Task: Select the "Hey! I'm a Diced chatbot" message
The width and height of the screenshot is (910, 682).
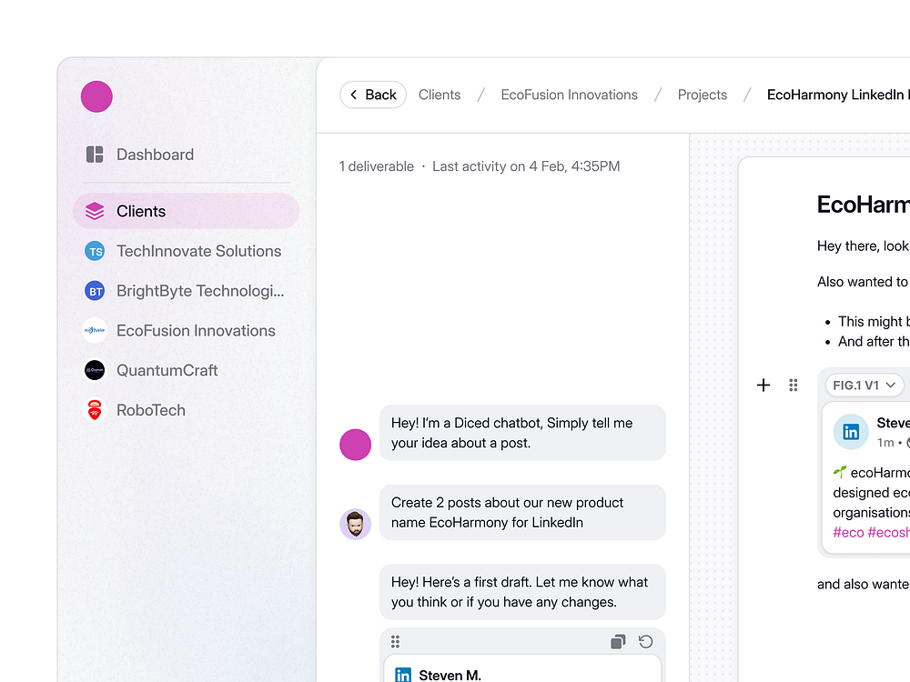Action: (x=522, y=433)
